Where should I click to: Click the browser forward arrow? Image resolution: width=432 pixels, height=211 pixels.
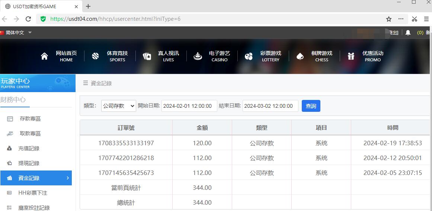[x=16, y=19]
